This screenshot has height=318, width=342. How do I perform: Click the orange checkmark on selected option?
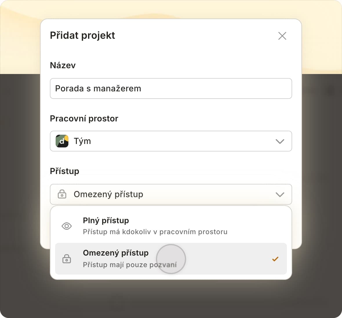pos(275,259)
